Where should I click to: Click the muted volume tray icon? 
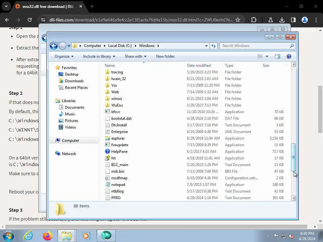tap(291, 236)
